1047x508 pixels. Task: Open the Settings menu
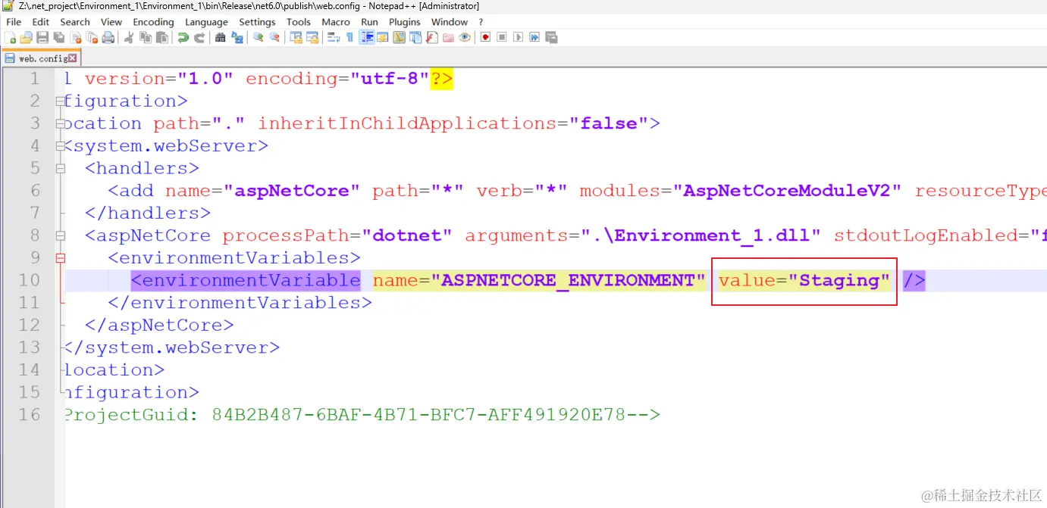[257, 22]
